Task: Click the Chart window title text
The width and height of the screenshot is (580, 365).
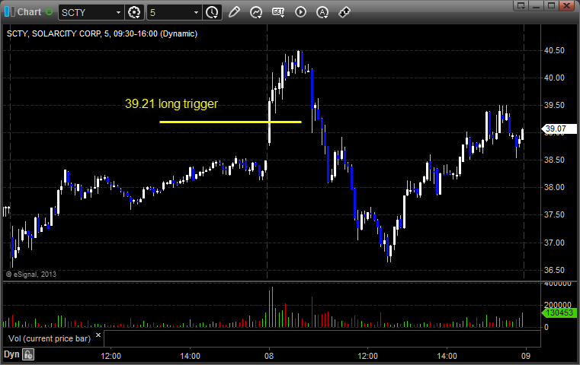Action: (29, 12)
